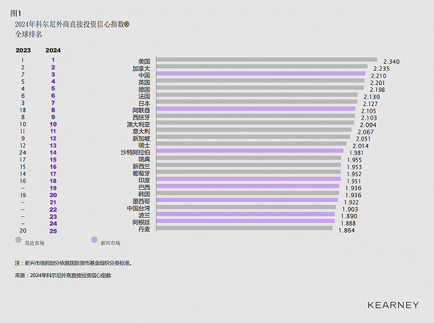Select the country label 阿联酋
Viewport: 434px width, 323px height.
tap(141, 110)
